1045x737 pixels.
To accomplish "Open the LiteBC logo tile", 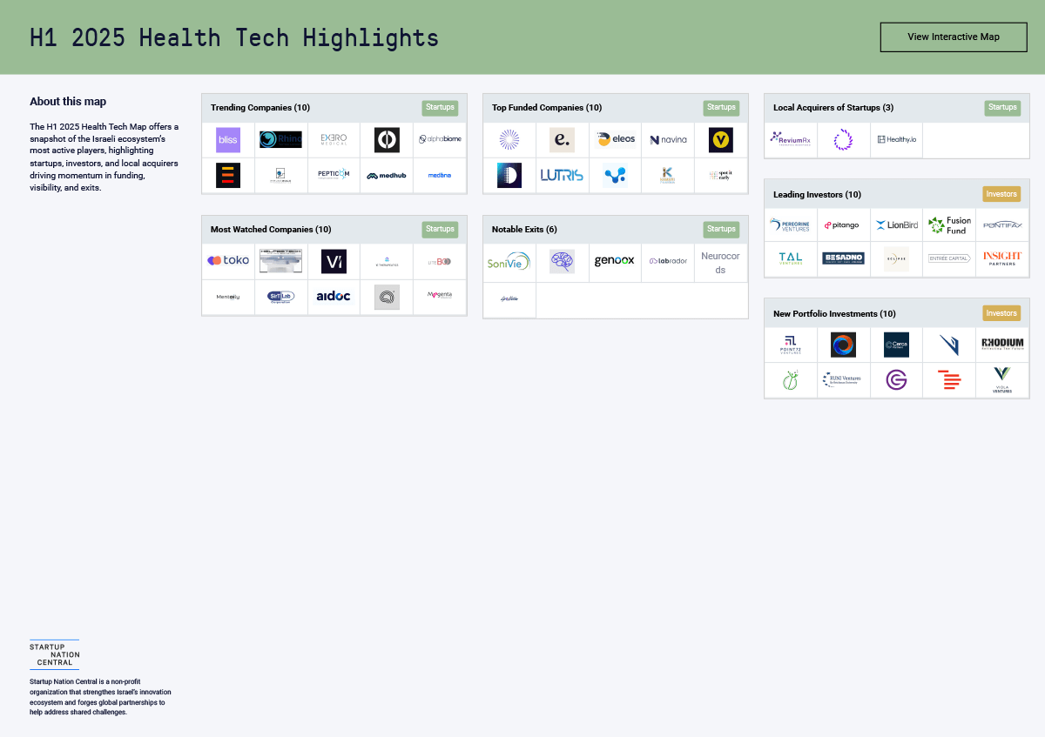I will coord(440,261).
